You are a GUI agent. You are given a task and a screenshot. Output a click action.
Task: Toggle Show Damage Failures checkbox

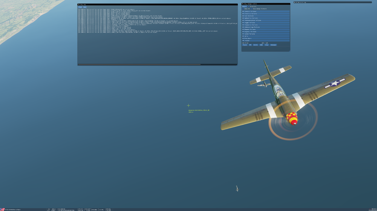(251, 9)
